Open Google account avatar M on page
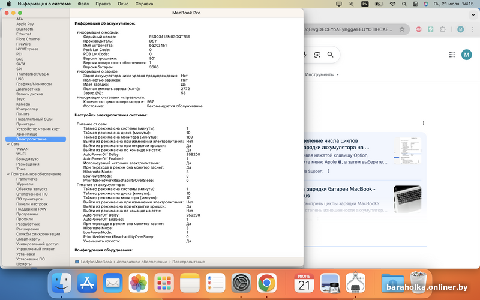Viewport: 480px width, 300px height. tap(467, 55)
